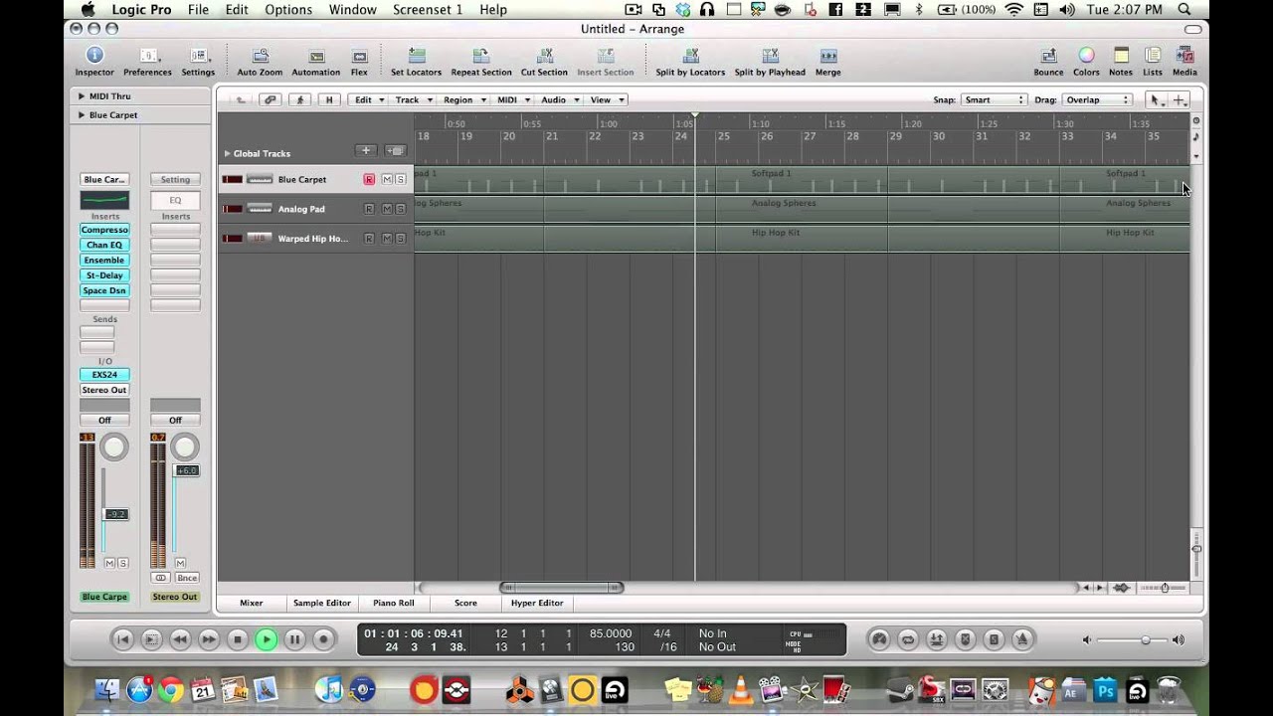
Task: Open the local Region dropdown menu
Action: [463, 99]
